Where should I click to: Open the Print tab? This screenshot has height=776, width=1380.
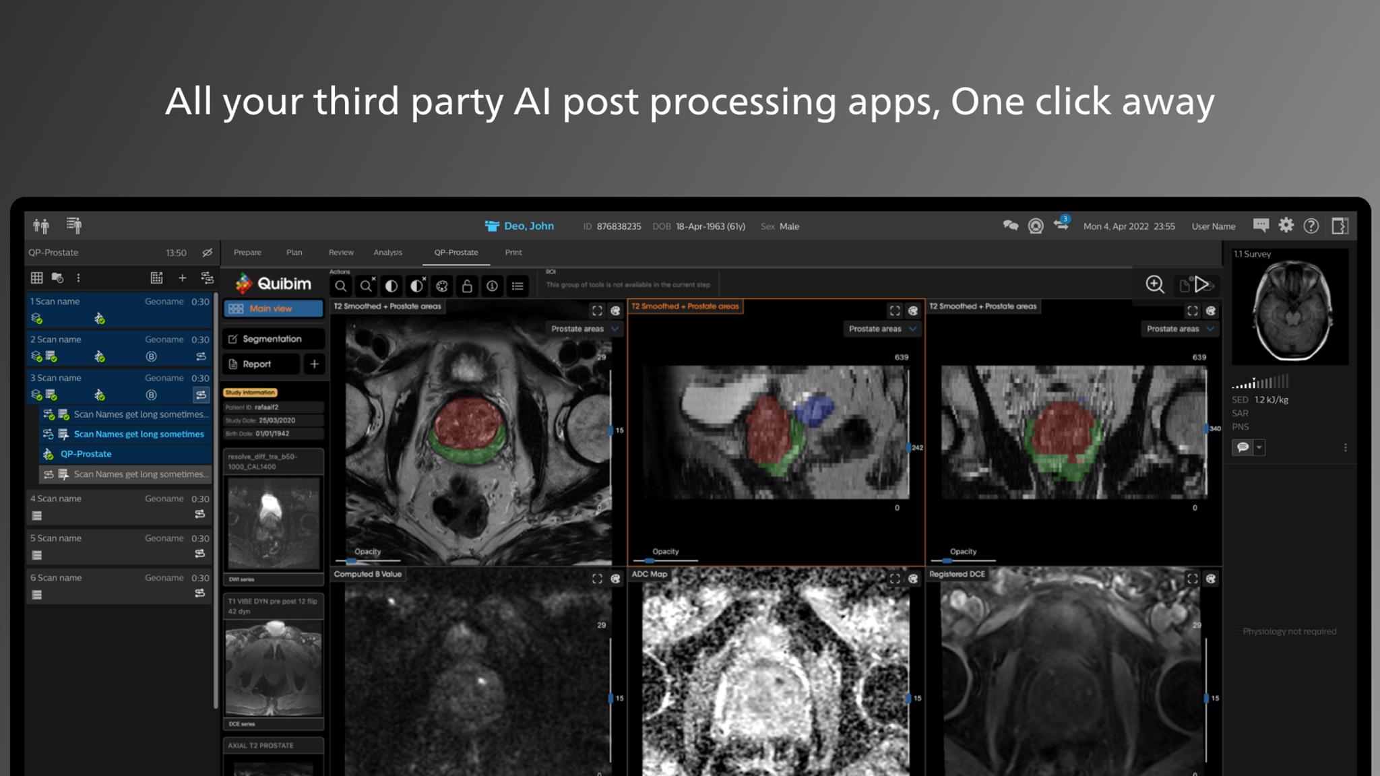tap(513, 253)
